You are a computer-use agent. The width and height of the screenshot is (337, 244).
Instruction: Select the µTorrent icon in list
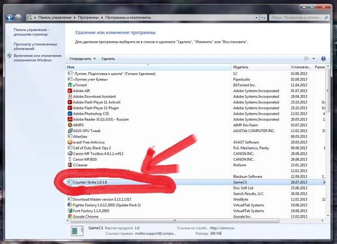[70, 85]
